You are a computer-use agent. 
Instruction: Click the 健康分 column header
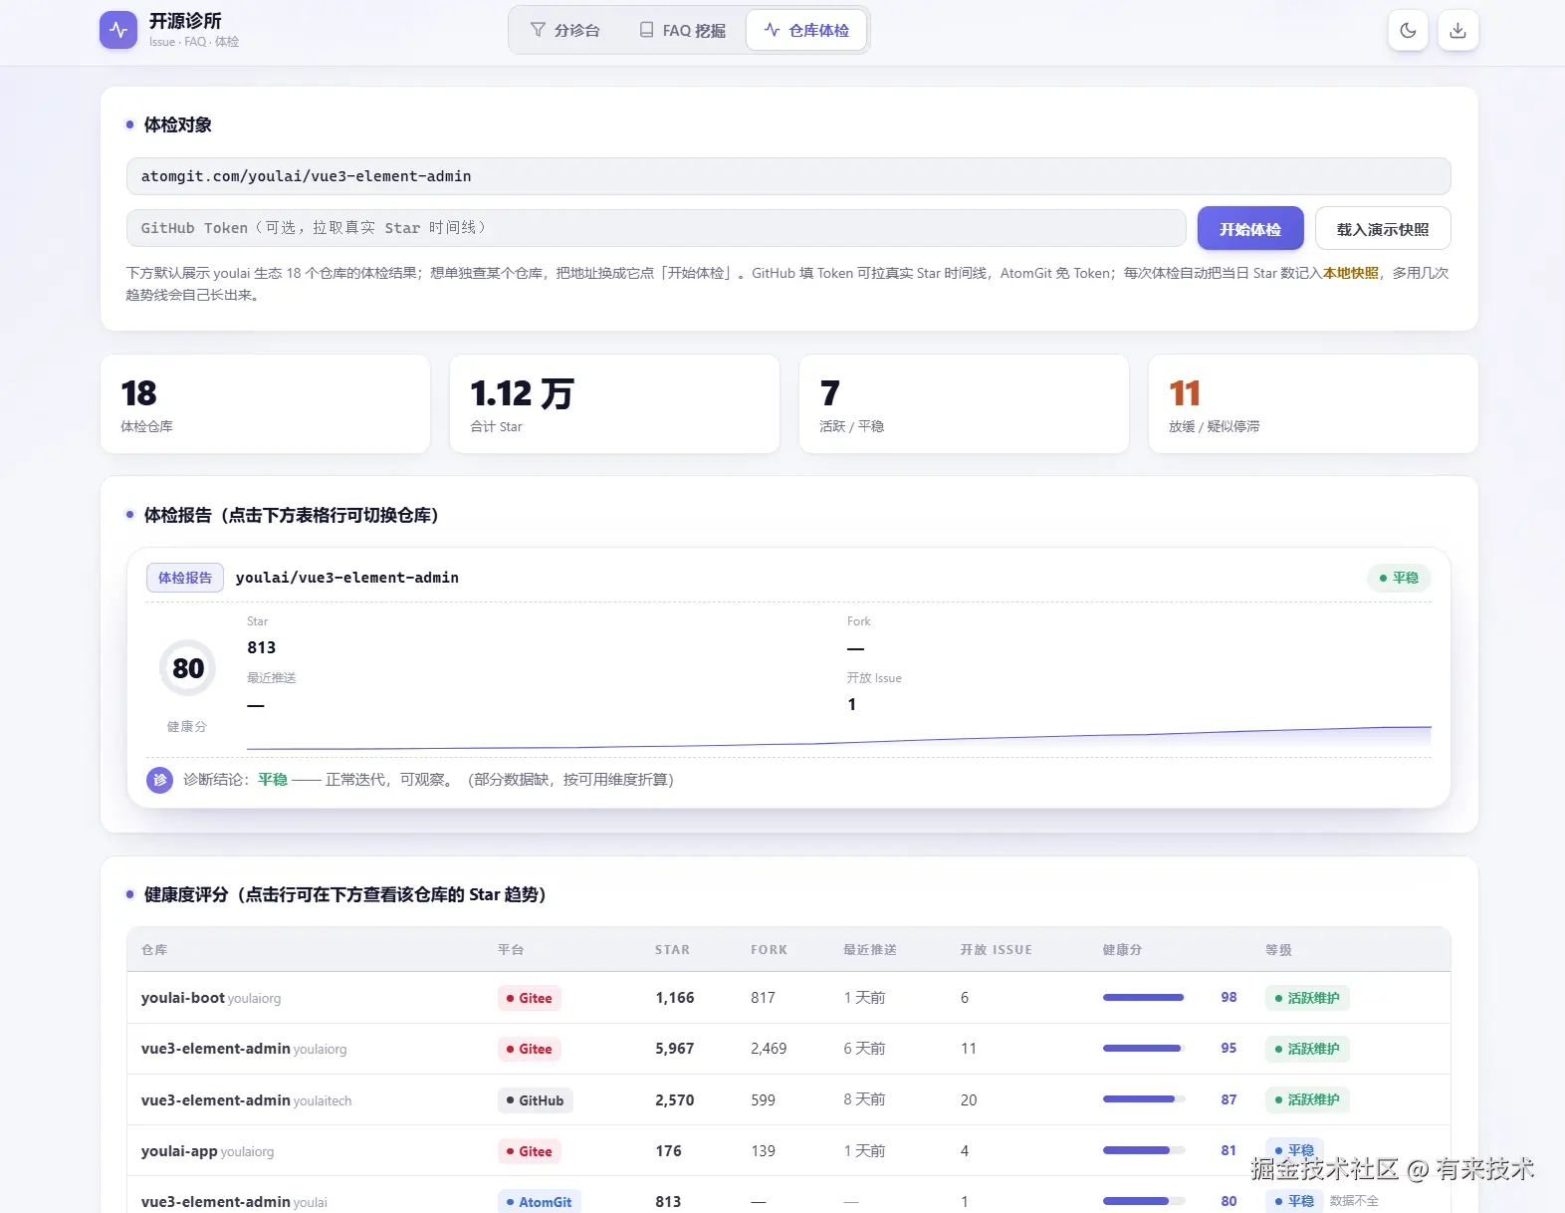pos(1122,950)
